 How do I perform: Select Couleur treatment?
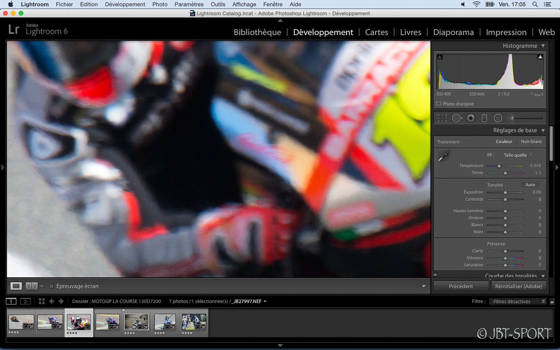pos(504,142)
